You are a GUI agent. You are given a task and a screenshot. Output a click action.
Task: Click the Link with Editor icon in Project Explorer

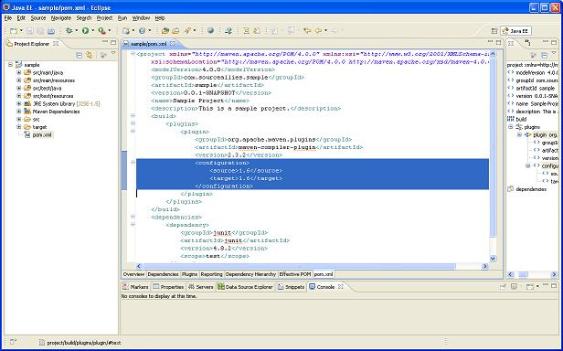(89, 55)
